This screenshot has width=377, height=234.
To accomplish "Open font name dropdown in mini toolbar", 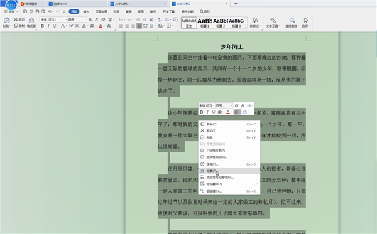I will click(x=214, y=105).
